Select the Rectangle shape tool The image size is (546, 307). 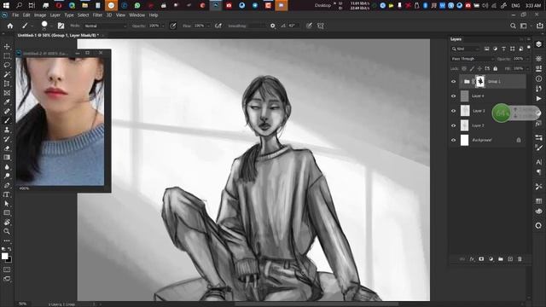point(7,212)
